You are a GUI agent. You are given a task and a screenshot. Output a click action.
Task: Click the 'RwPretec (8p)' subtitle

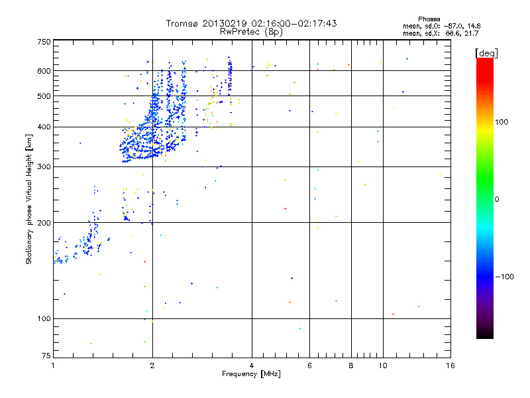251,32
